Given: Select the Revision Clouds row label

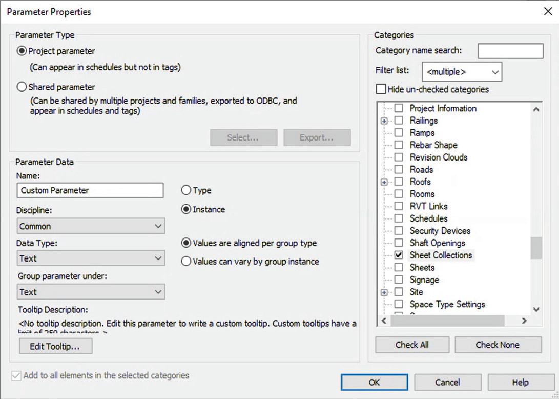Looking at the screenshot, I should pos(439,157).
